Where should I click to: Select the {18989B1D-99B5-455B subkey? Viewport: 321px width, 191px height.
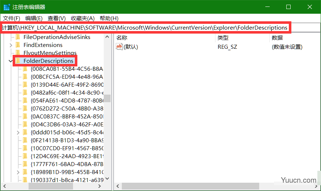coord(67,172)
